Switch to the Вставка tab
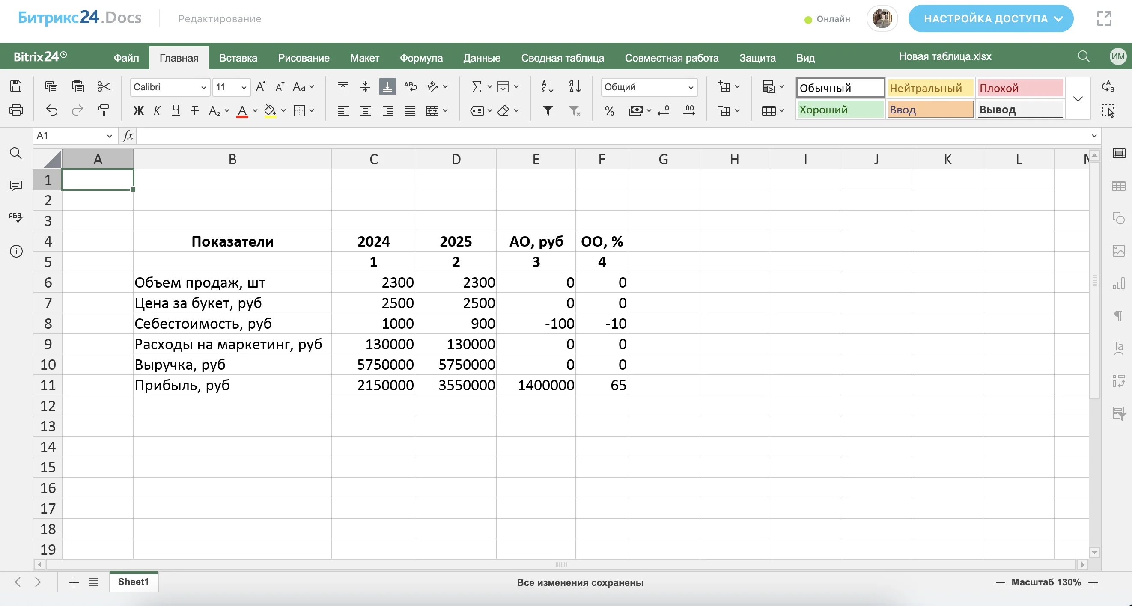The height and width of the screenshot is (606, 1132). (x=238, y=57)
